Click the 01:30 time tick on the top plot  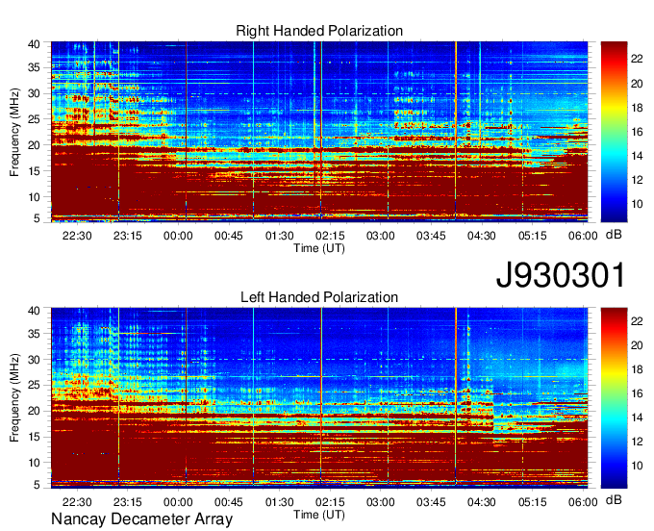click(280, 236)
